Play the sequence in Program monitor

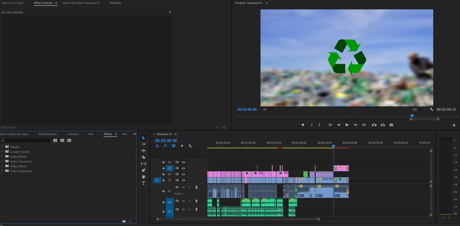[x=347, y=125]
